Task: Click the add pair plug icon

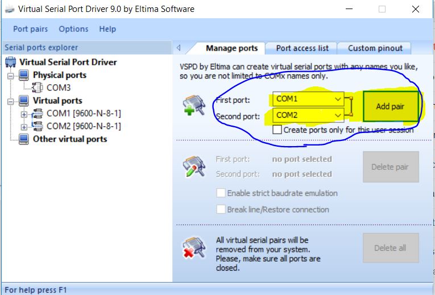Action: pyautogui.click(x=194, y=105)
